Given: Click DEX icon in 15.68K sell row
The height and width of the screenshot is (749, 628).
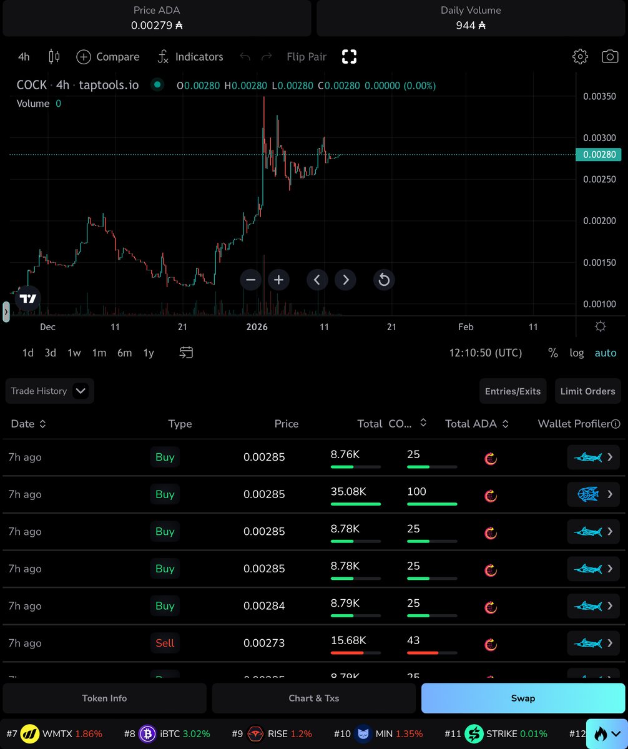Looking at the screenshot, I should tap(491, 645).
